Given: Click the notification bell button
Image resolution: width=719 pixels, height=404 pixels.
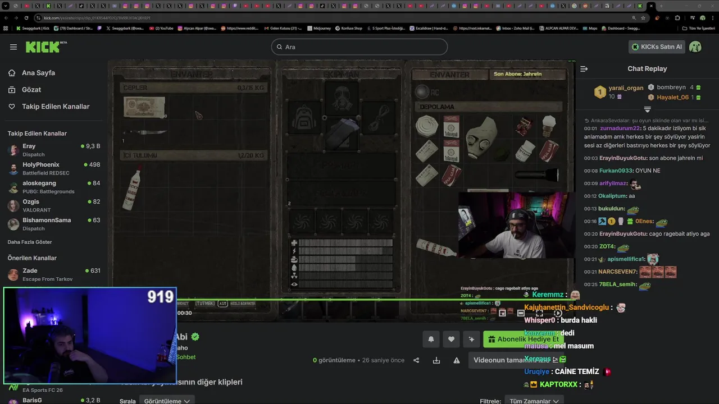Looking at the screenshot, I should tap(431, 339).
